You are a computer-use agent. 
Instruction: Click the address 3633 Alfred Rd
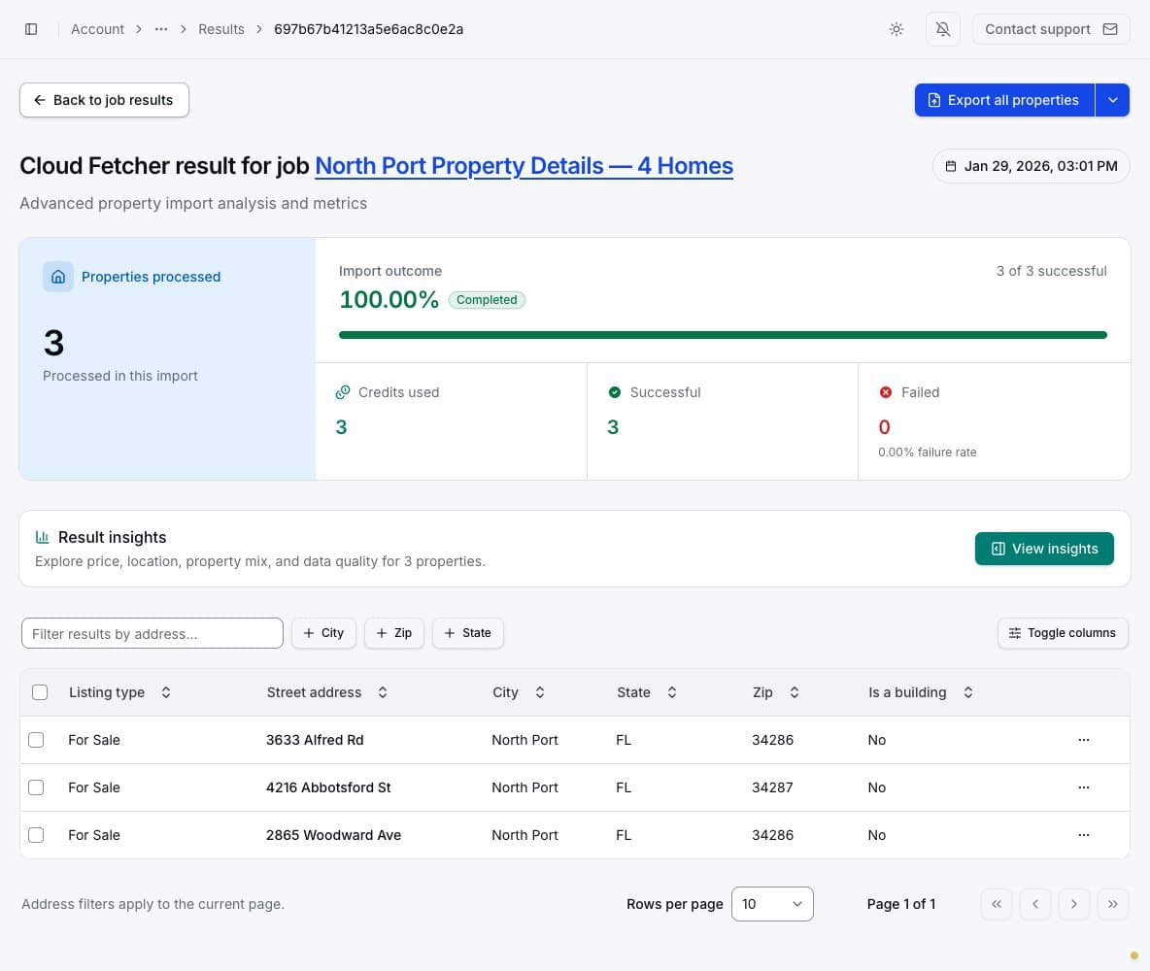click(x=315, y=740)
